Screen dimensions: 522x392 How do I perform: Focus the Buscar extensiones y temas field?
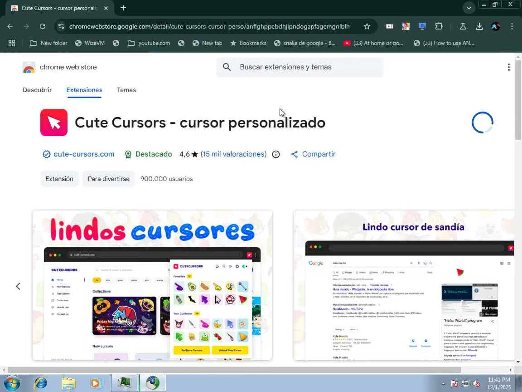[300, 67]
